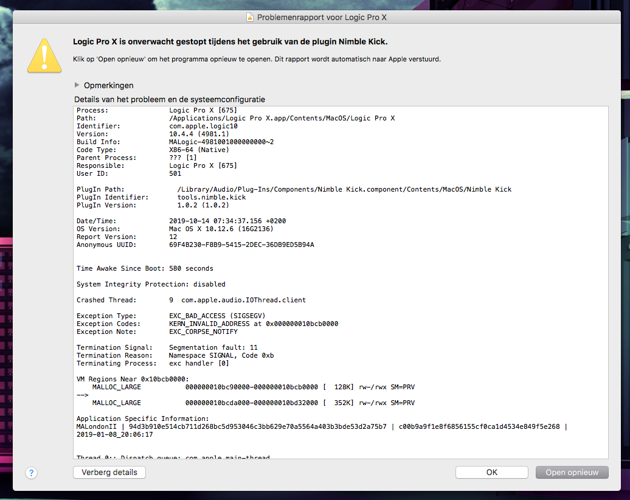Screen dimensions: 630x500
Task: Click the Details van het probleem heading
Action: pyautogui.click(x=170, y=99)
